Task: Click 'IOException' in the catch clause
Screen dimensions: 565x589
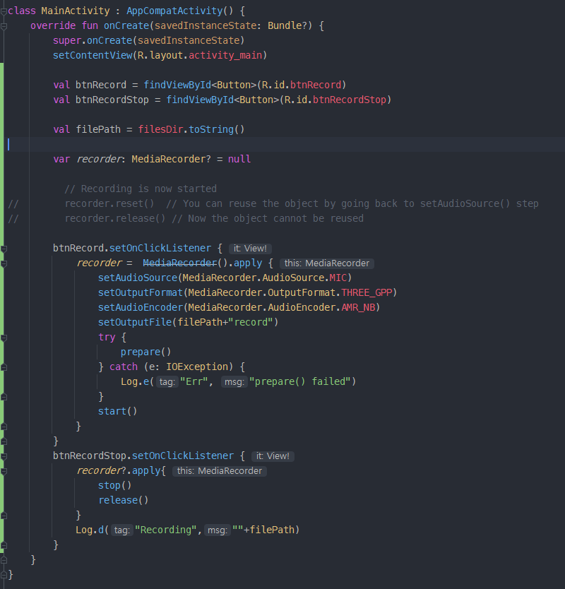Action: [x=197, y=367]
